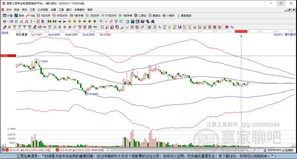The width and height of the screenshot is (297, 159).
Task: Click the pink flag chart icon
Action: pyautogui.click(x=43, y=21)
